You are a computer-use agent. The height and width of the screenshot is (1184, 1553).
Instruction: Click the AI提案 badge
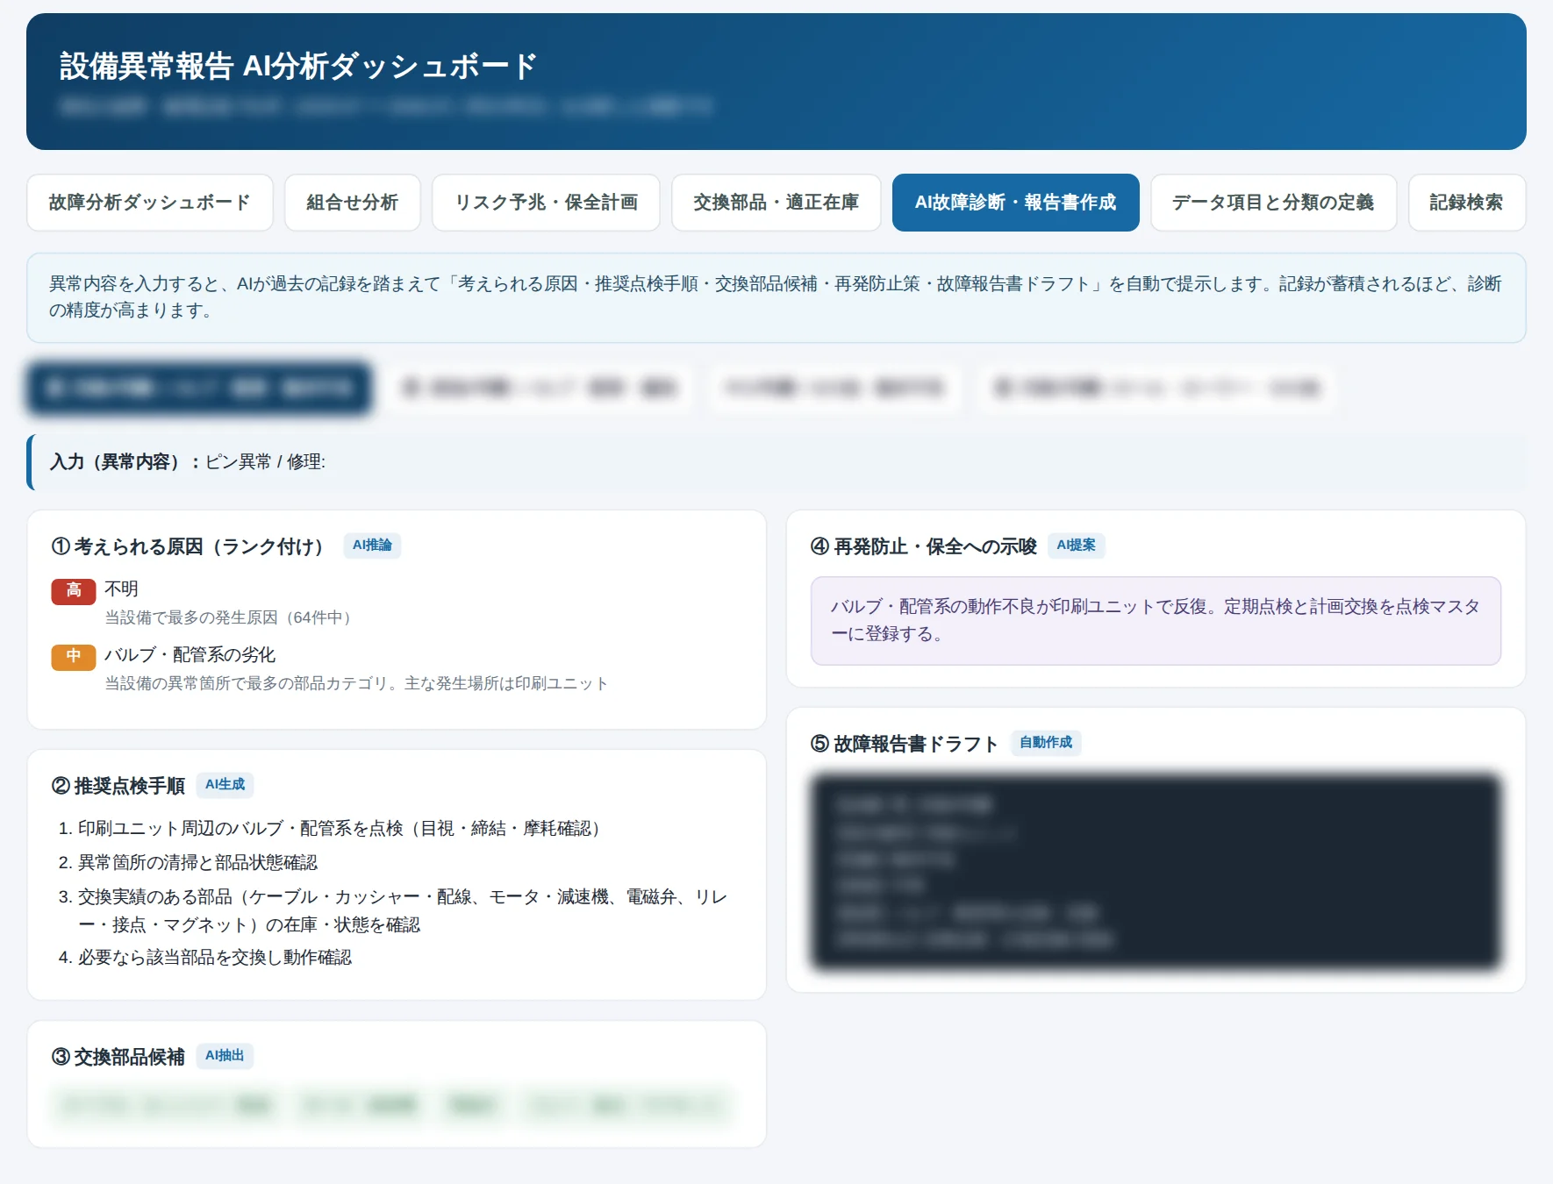point(1077,546)
